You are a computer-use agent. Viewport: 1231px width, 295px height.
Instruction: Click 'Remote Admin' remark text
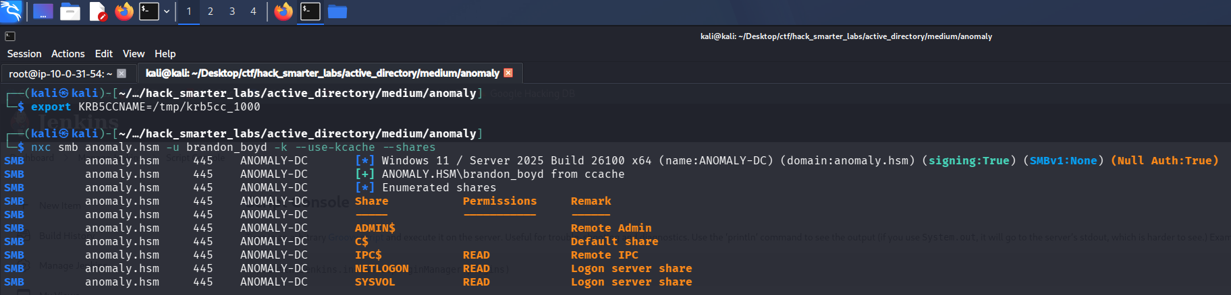(x=611, y=228)
